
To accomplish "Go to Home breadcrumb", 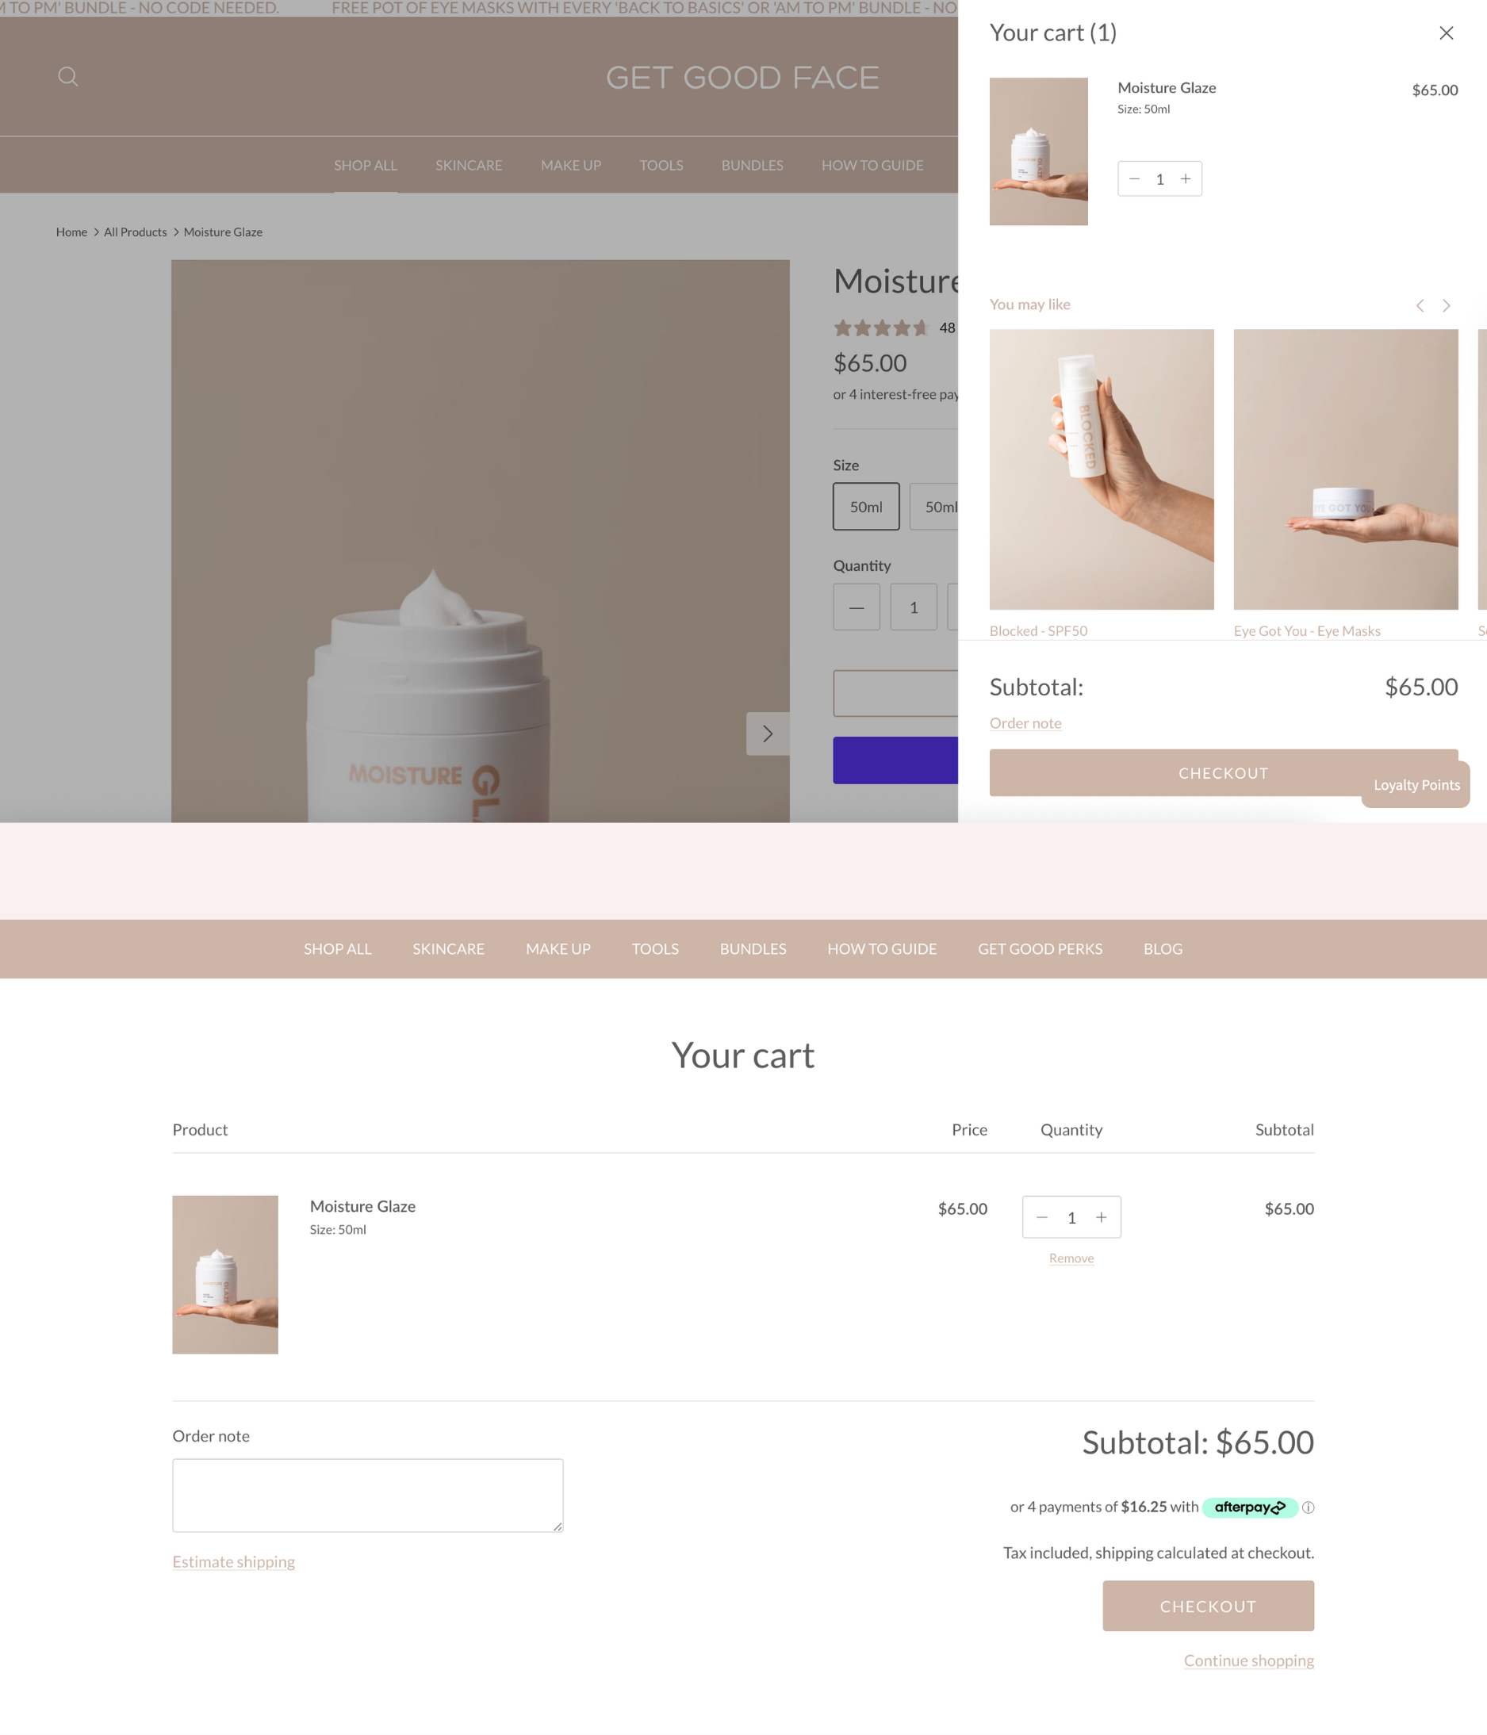I will point(72,232).
